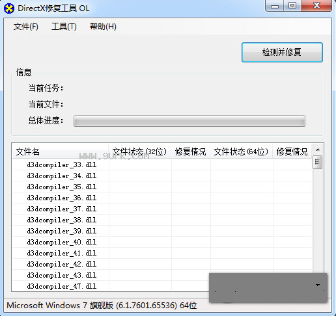Image resolution: width=336 pixels, height=316 pixels.
Task: Select the d3dcompiler_35.dll row
Action: point(162,187)
